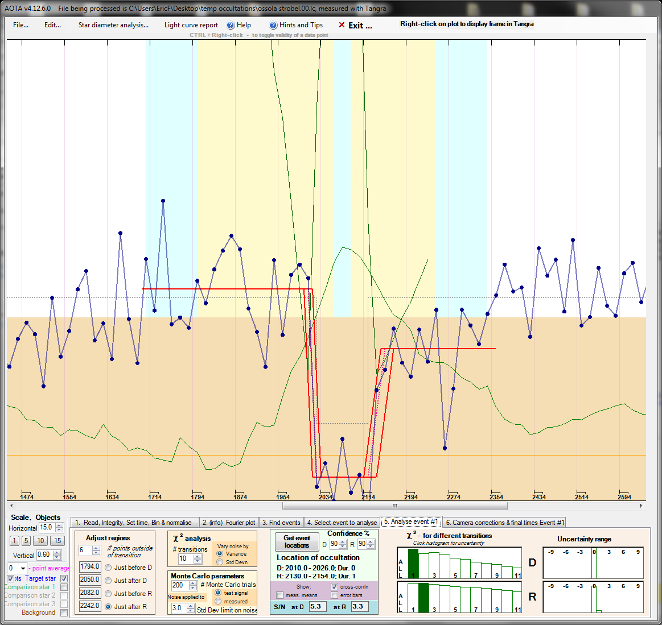Toggle the checkbox left of Target star
This screenshot has width=662, height=625.
pos(11,578)
